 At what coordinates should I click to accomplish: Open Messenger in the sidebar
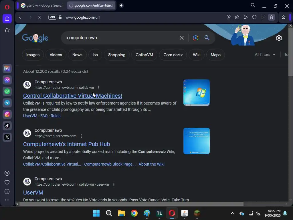point(7,80)
